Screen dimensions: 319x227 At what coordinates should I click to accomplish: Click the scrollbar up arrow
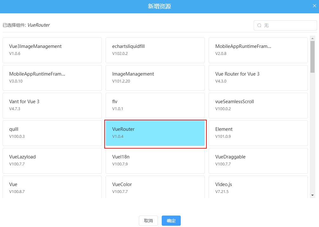point(312,38)
